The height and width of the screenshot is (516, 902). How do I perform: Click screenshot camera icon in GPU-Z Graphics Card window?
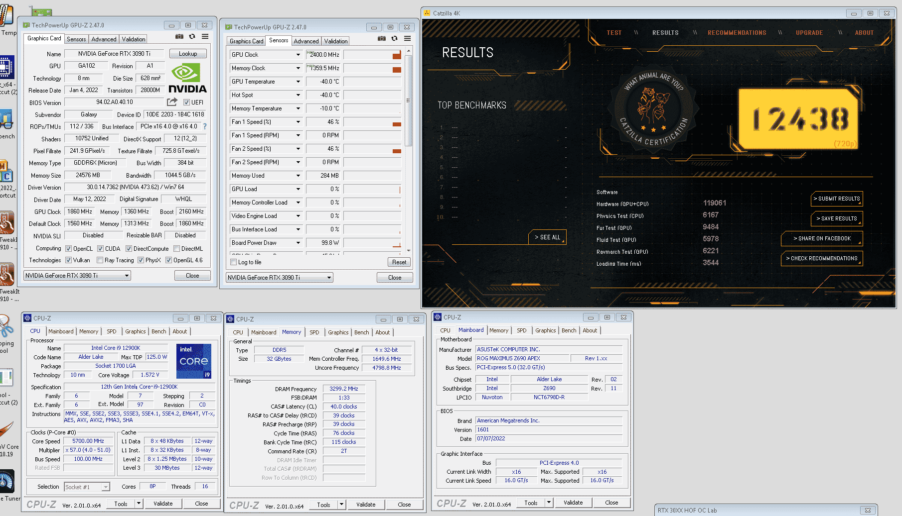(179, 36)
